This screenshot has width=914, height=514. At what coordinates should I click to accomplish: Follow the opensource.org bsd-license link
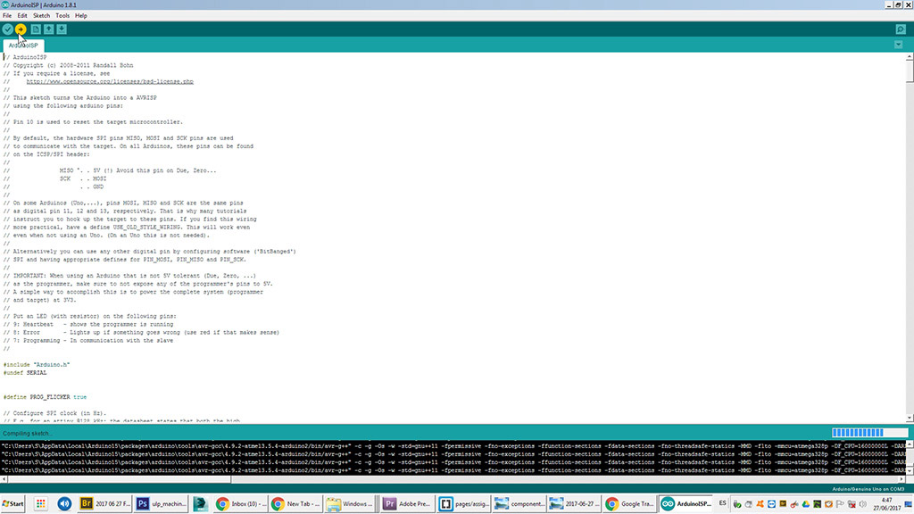click(110, 81)
